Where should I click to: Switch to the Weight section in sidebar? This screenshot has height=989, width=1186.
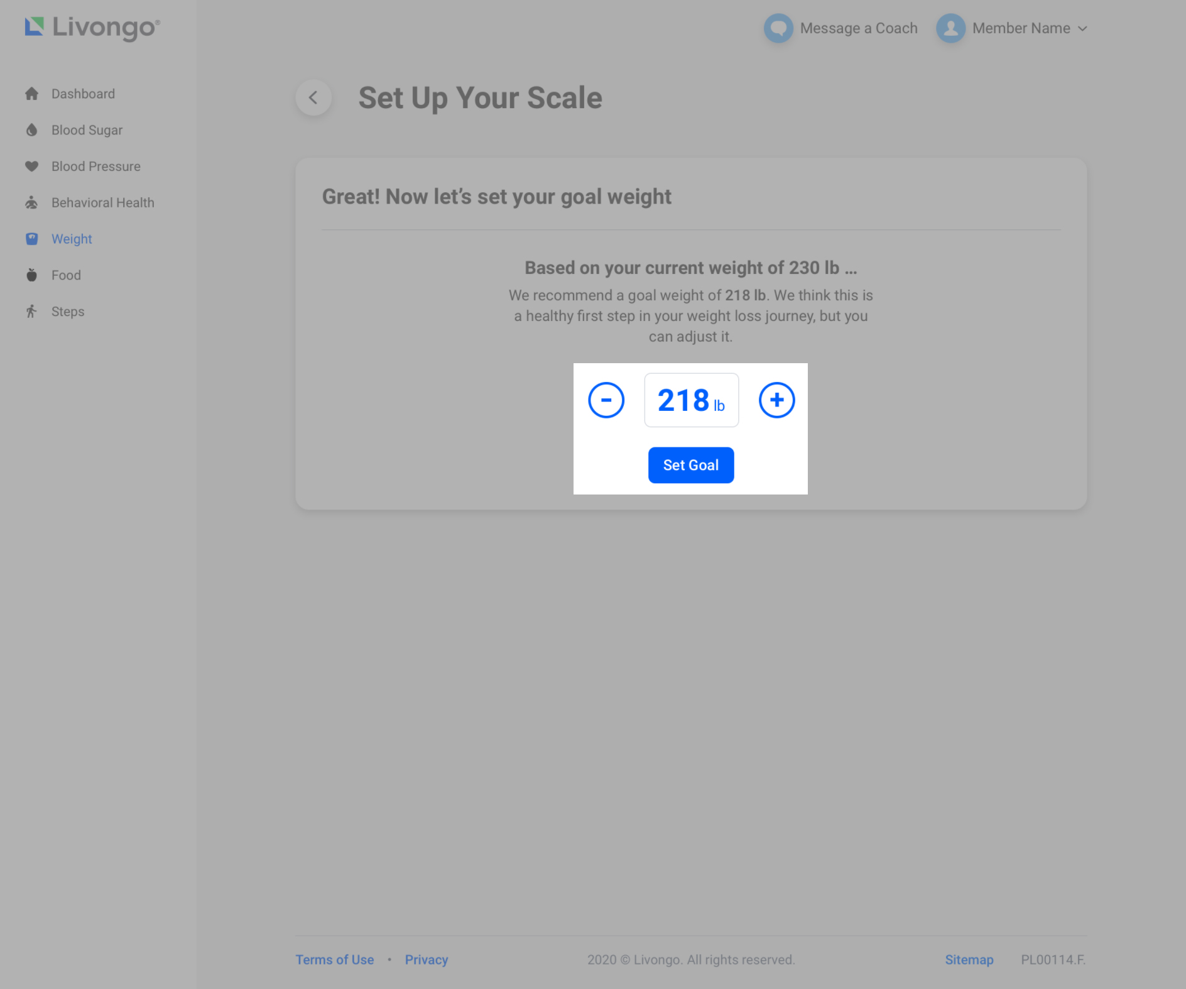[x=71, y=239]
